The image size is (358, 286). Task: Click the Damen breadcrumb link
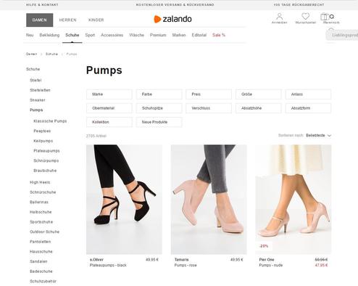pos(31,54)
